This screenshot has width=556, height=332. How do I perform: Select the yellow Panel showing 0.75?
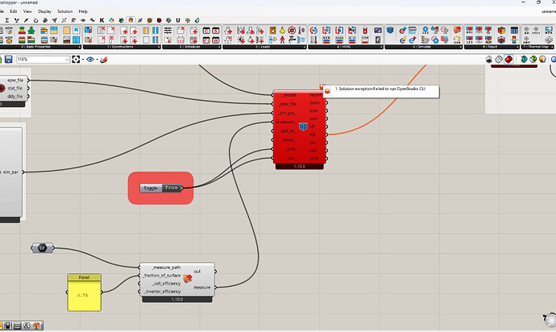pyautogui.click(x=84, y=293)
